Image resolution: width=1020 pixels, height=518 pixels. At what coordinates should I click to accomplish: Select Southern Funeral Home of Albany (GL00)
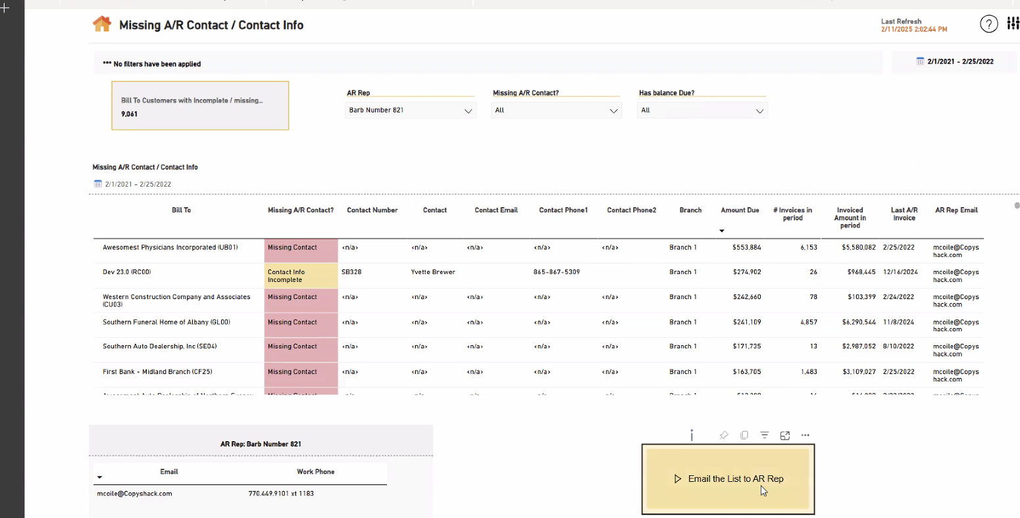pos(166,322)
